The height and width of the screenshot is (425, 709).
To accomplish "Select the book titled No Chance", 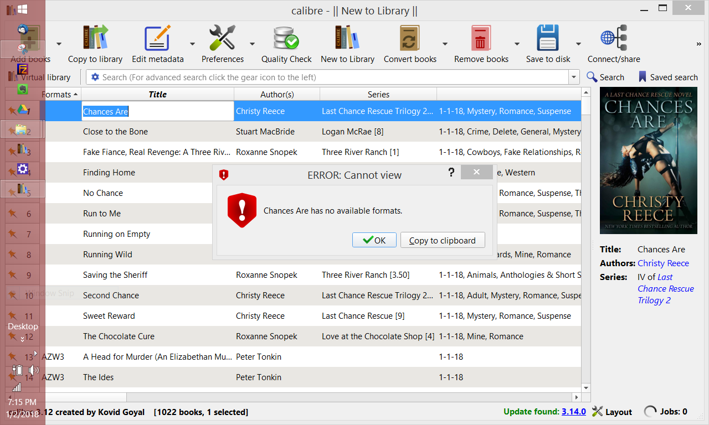I will (103, 193).
